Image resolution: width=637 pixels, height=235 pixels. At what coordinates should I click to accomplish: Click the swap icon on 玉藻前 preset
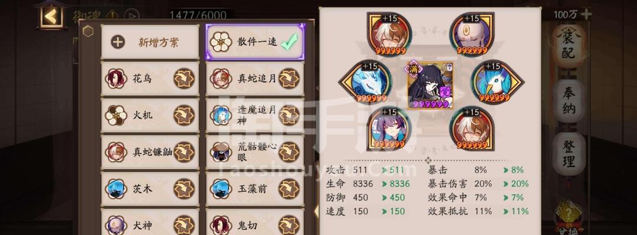(289, 189)
